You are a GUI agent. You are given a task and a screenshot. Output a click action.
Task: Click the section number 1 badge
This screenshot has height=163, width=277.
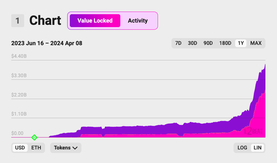(18, 21)
